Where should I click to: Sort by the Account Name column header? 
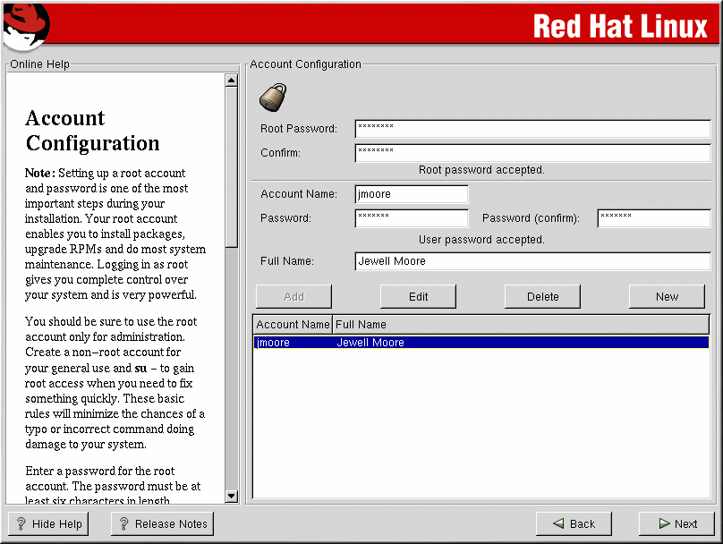[293, 324]
